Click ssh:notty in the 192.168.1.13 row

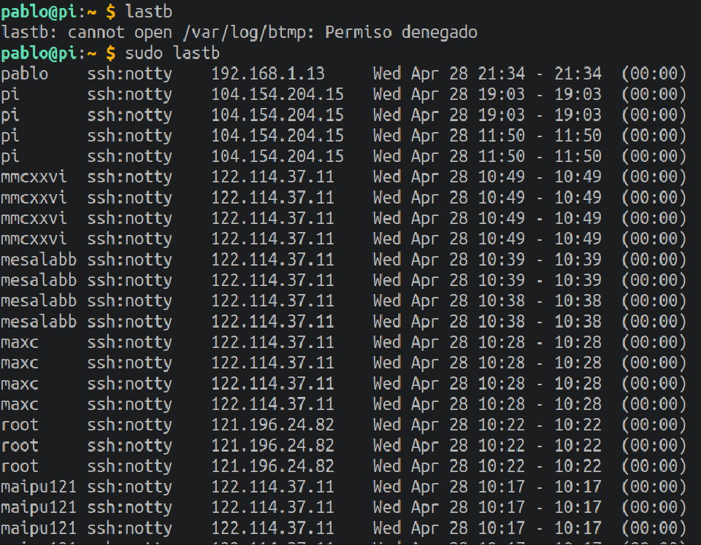point(130,74)
